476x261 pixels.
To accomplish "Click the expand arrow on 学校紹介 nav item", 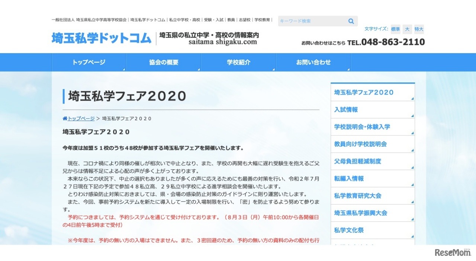I will [273, 69].
